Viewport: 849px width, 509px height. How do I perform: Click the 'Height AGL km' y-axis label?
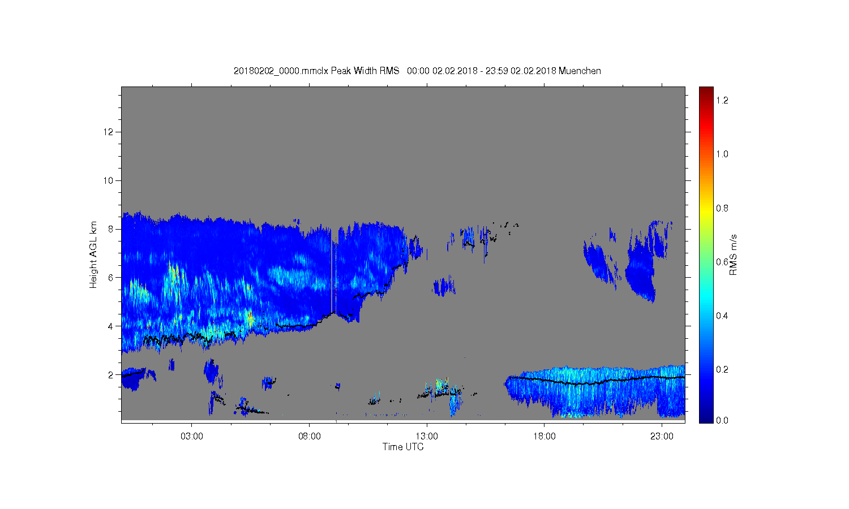click(93, 255)
